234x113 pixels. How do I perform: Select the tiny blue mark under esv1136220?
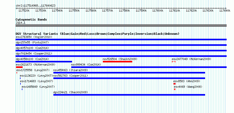(20, 78)
